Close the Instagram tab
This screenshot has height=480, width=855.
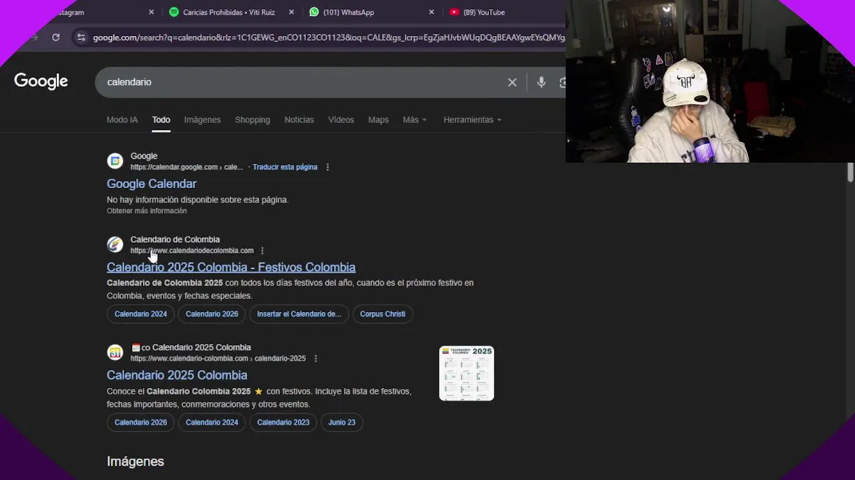[151, 12]
